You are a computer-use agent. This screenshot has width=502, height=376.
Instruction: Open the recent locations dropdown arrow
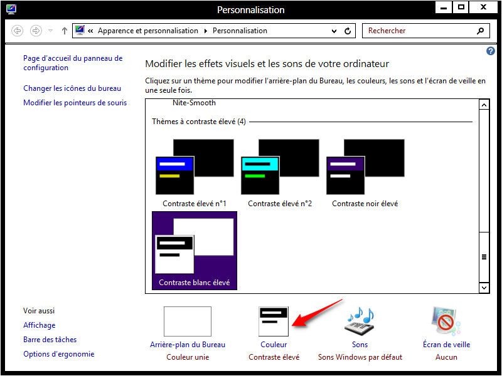coord(51,31)
